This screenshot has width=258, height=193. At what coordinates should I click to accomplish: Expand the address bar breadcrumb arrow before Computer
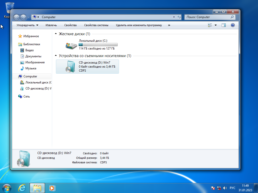pyautogui.click(x=38, y=17)
